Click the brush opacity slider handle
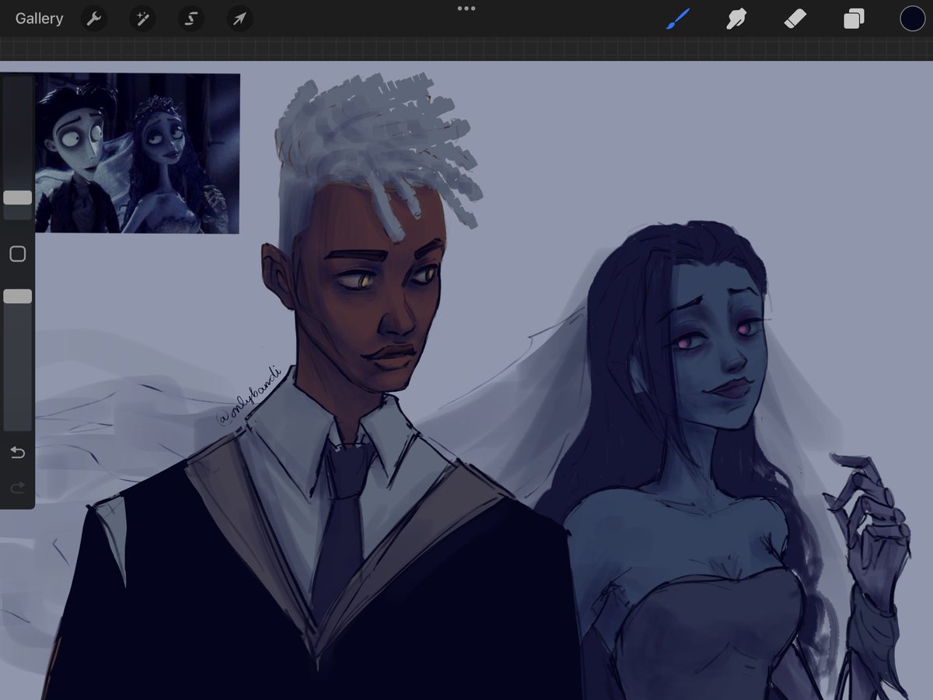 17,296
